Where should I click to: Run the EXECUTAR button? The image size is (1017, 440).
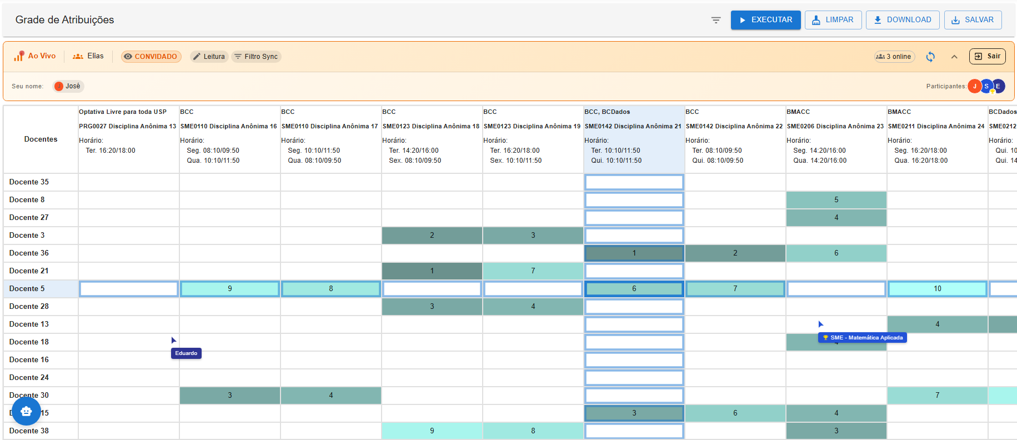(765, 20)
